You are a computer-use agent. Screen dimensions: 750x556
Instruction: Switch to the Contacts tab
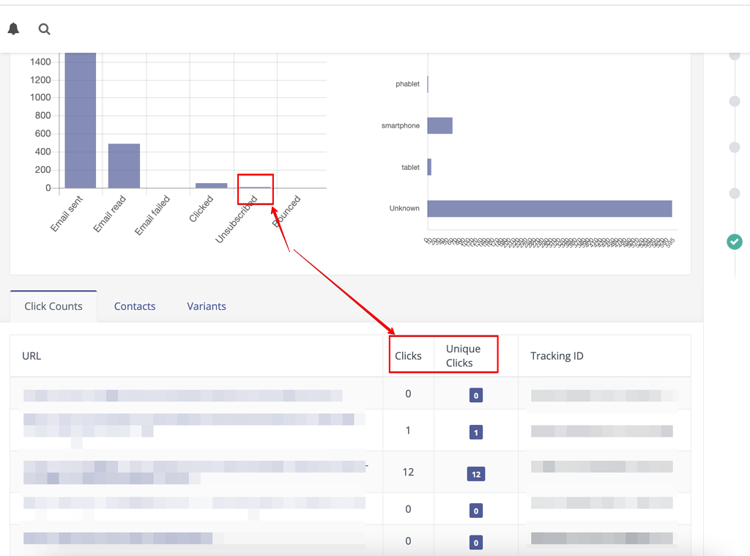tap(135, 306)
